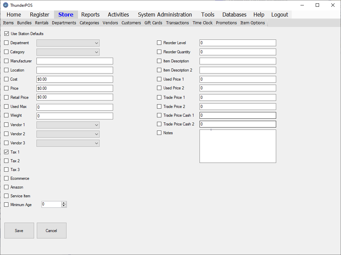Disable the Tax 1 checkbox
341x255 pixels.
tap(6, 152)
